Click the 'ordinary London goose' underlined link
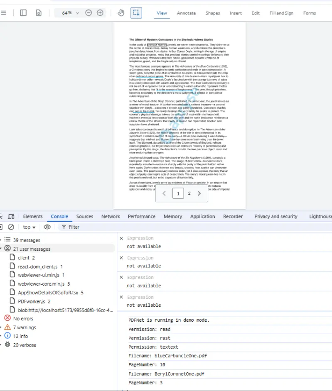 pos(150,76)
